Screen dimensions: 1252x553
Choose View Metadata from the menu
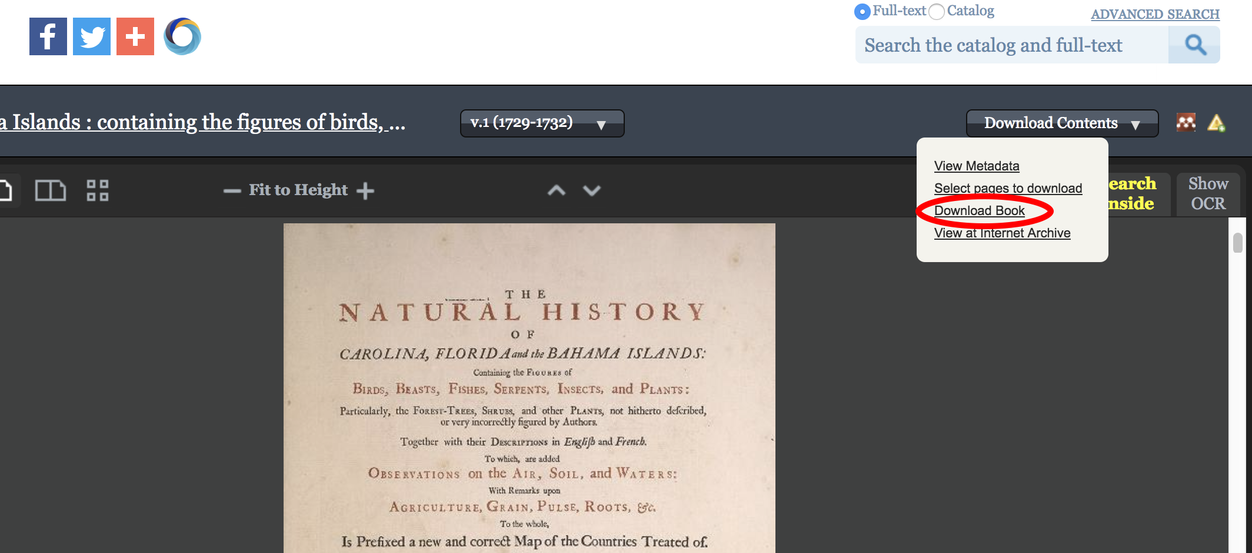(977, 166)
